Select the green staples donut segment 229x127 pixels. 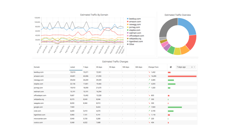[x=171, y=50]
